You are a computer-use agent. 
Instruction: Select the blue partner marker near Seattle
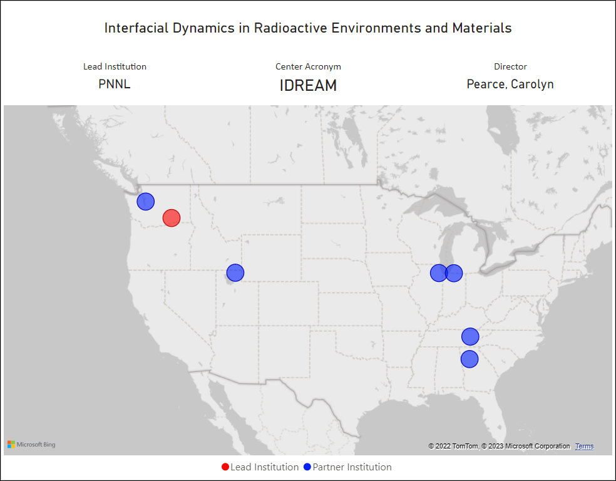point(145,202)
